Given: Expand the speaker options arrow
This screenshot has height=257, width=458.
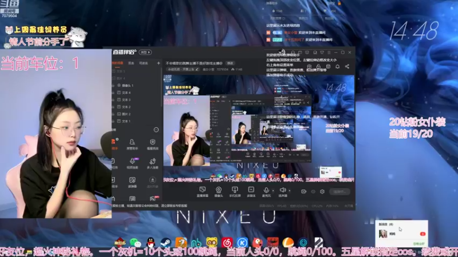Looking at the screenshot, I should coord(290,191).
